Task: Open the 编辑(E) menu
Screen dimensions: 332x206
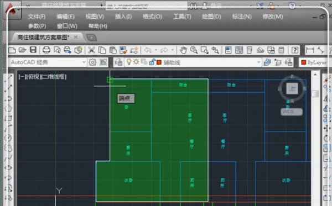Action: (x=65, y=17)
